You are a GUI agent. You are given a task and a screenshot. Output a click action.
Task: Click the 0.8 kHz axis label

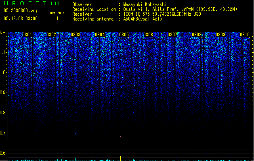click(x=3, y=113)
